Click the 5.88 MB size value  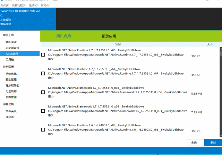197,94
